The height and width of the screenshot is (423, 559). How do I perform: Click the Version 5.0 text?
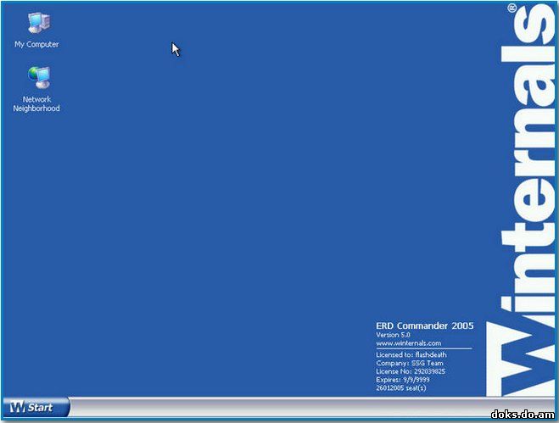point(393,335)
